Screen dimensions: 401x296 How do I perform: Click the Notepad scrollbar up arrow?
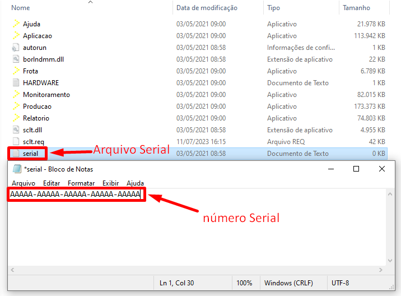(391, 194)
